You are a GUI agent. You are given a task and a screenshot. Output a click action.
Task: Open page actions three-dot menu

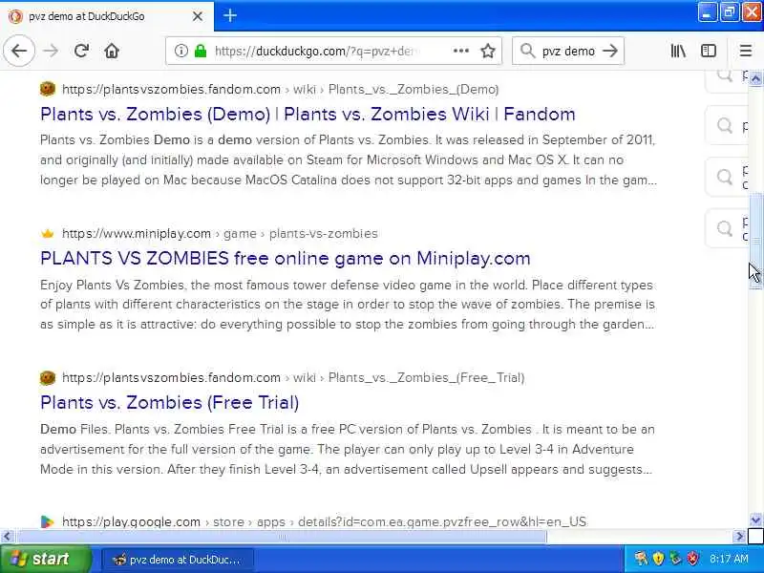pos(461,51)
